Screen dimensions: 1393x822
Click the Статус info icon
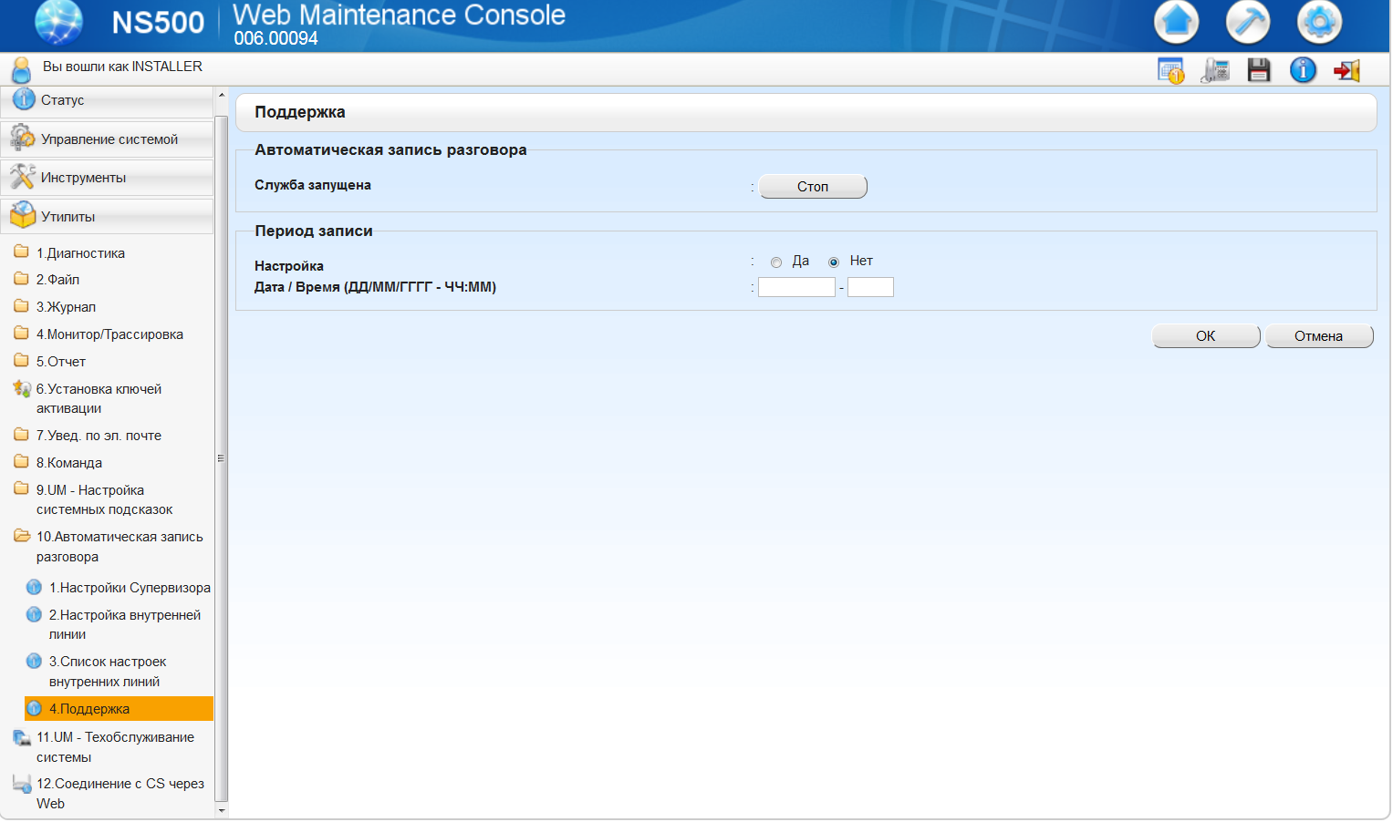[x=24, y=99]
